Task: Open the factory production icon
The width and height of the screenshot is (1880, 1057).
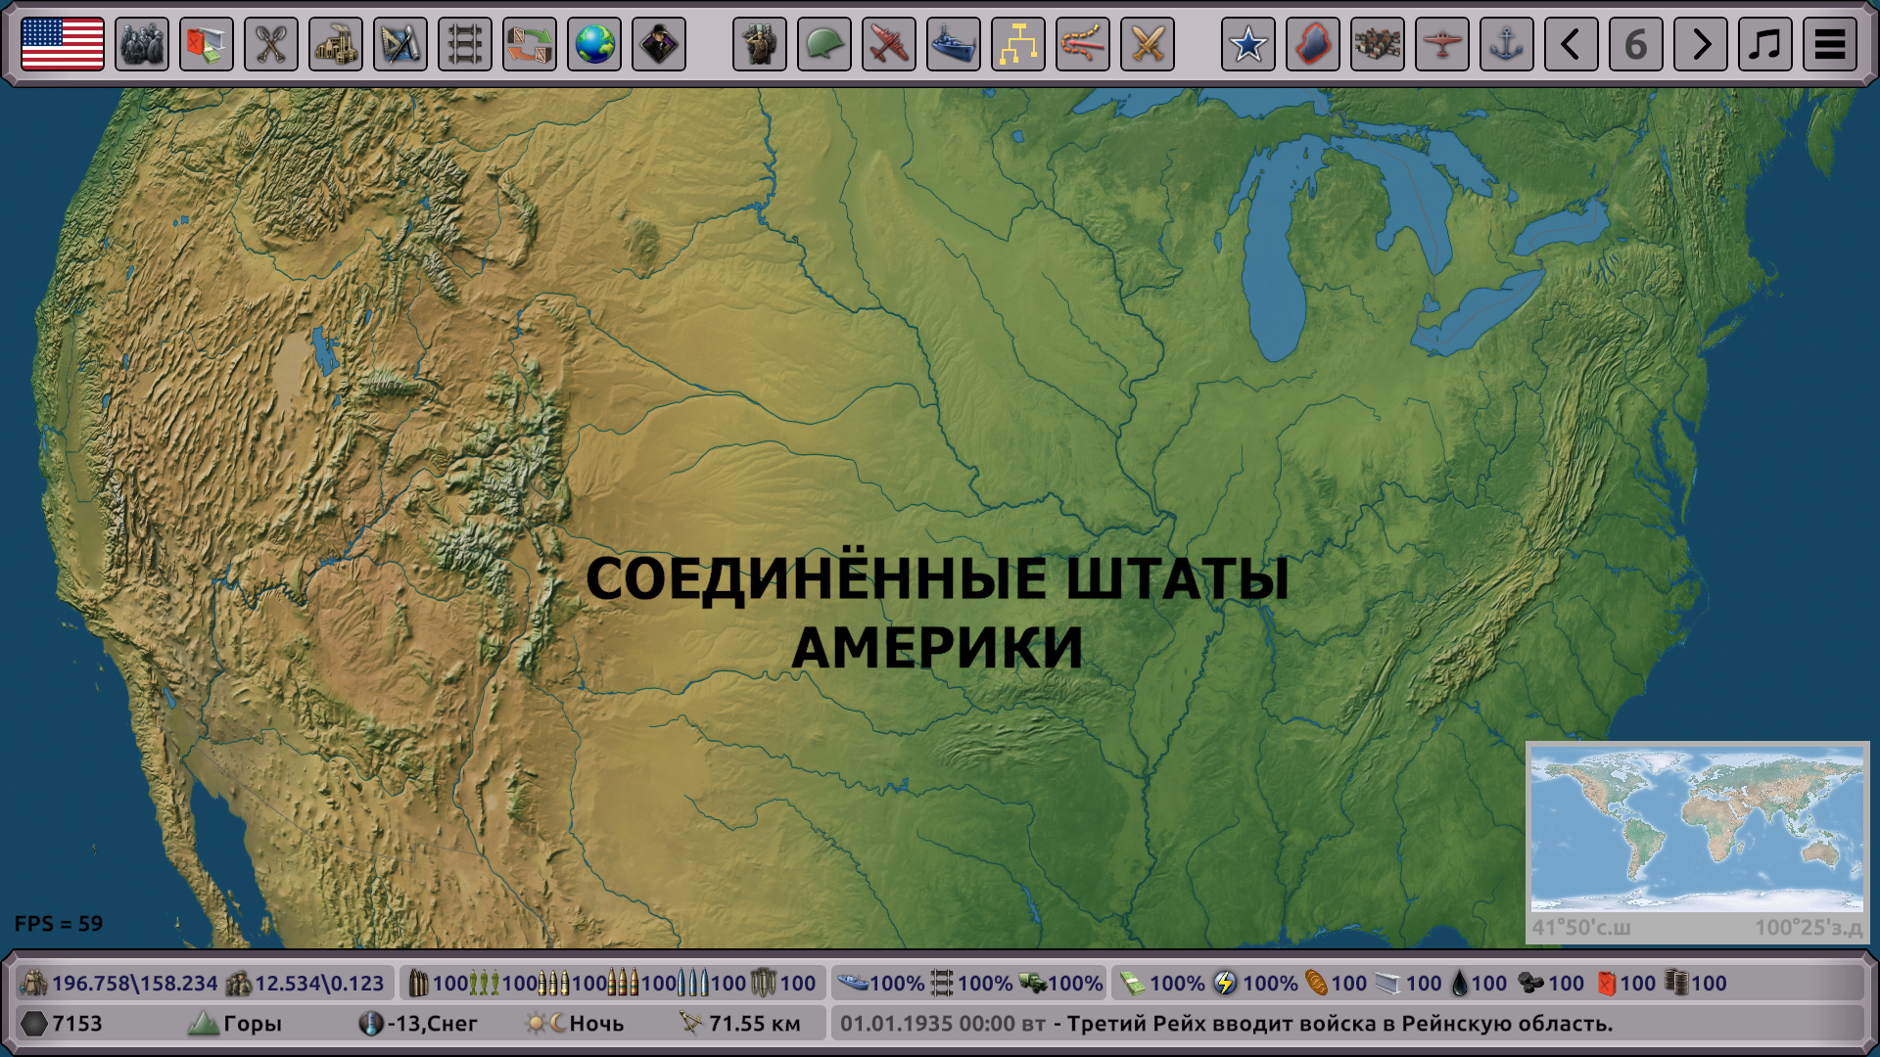Action: coord(336,44)
